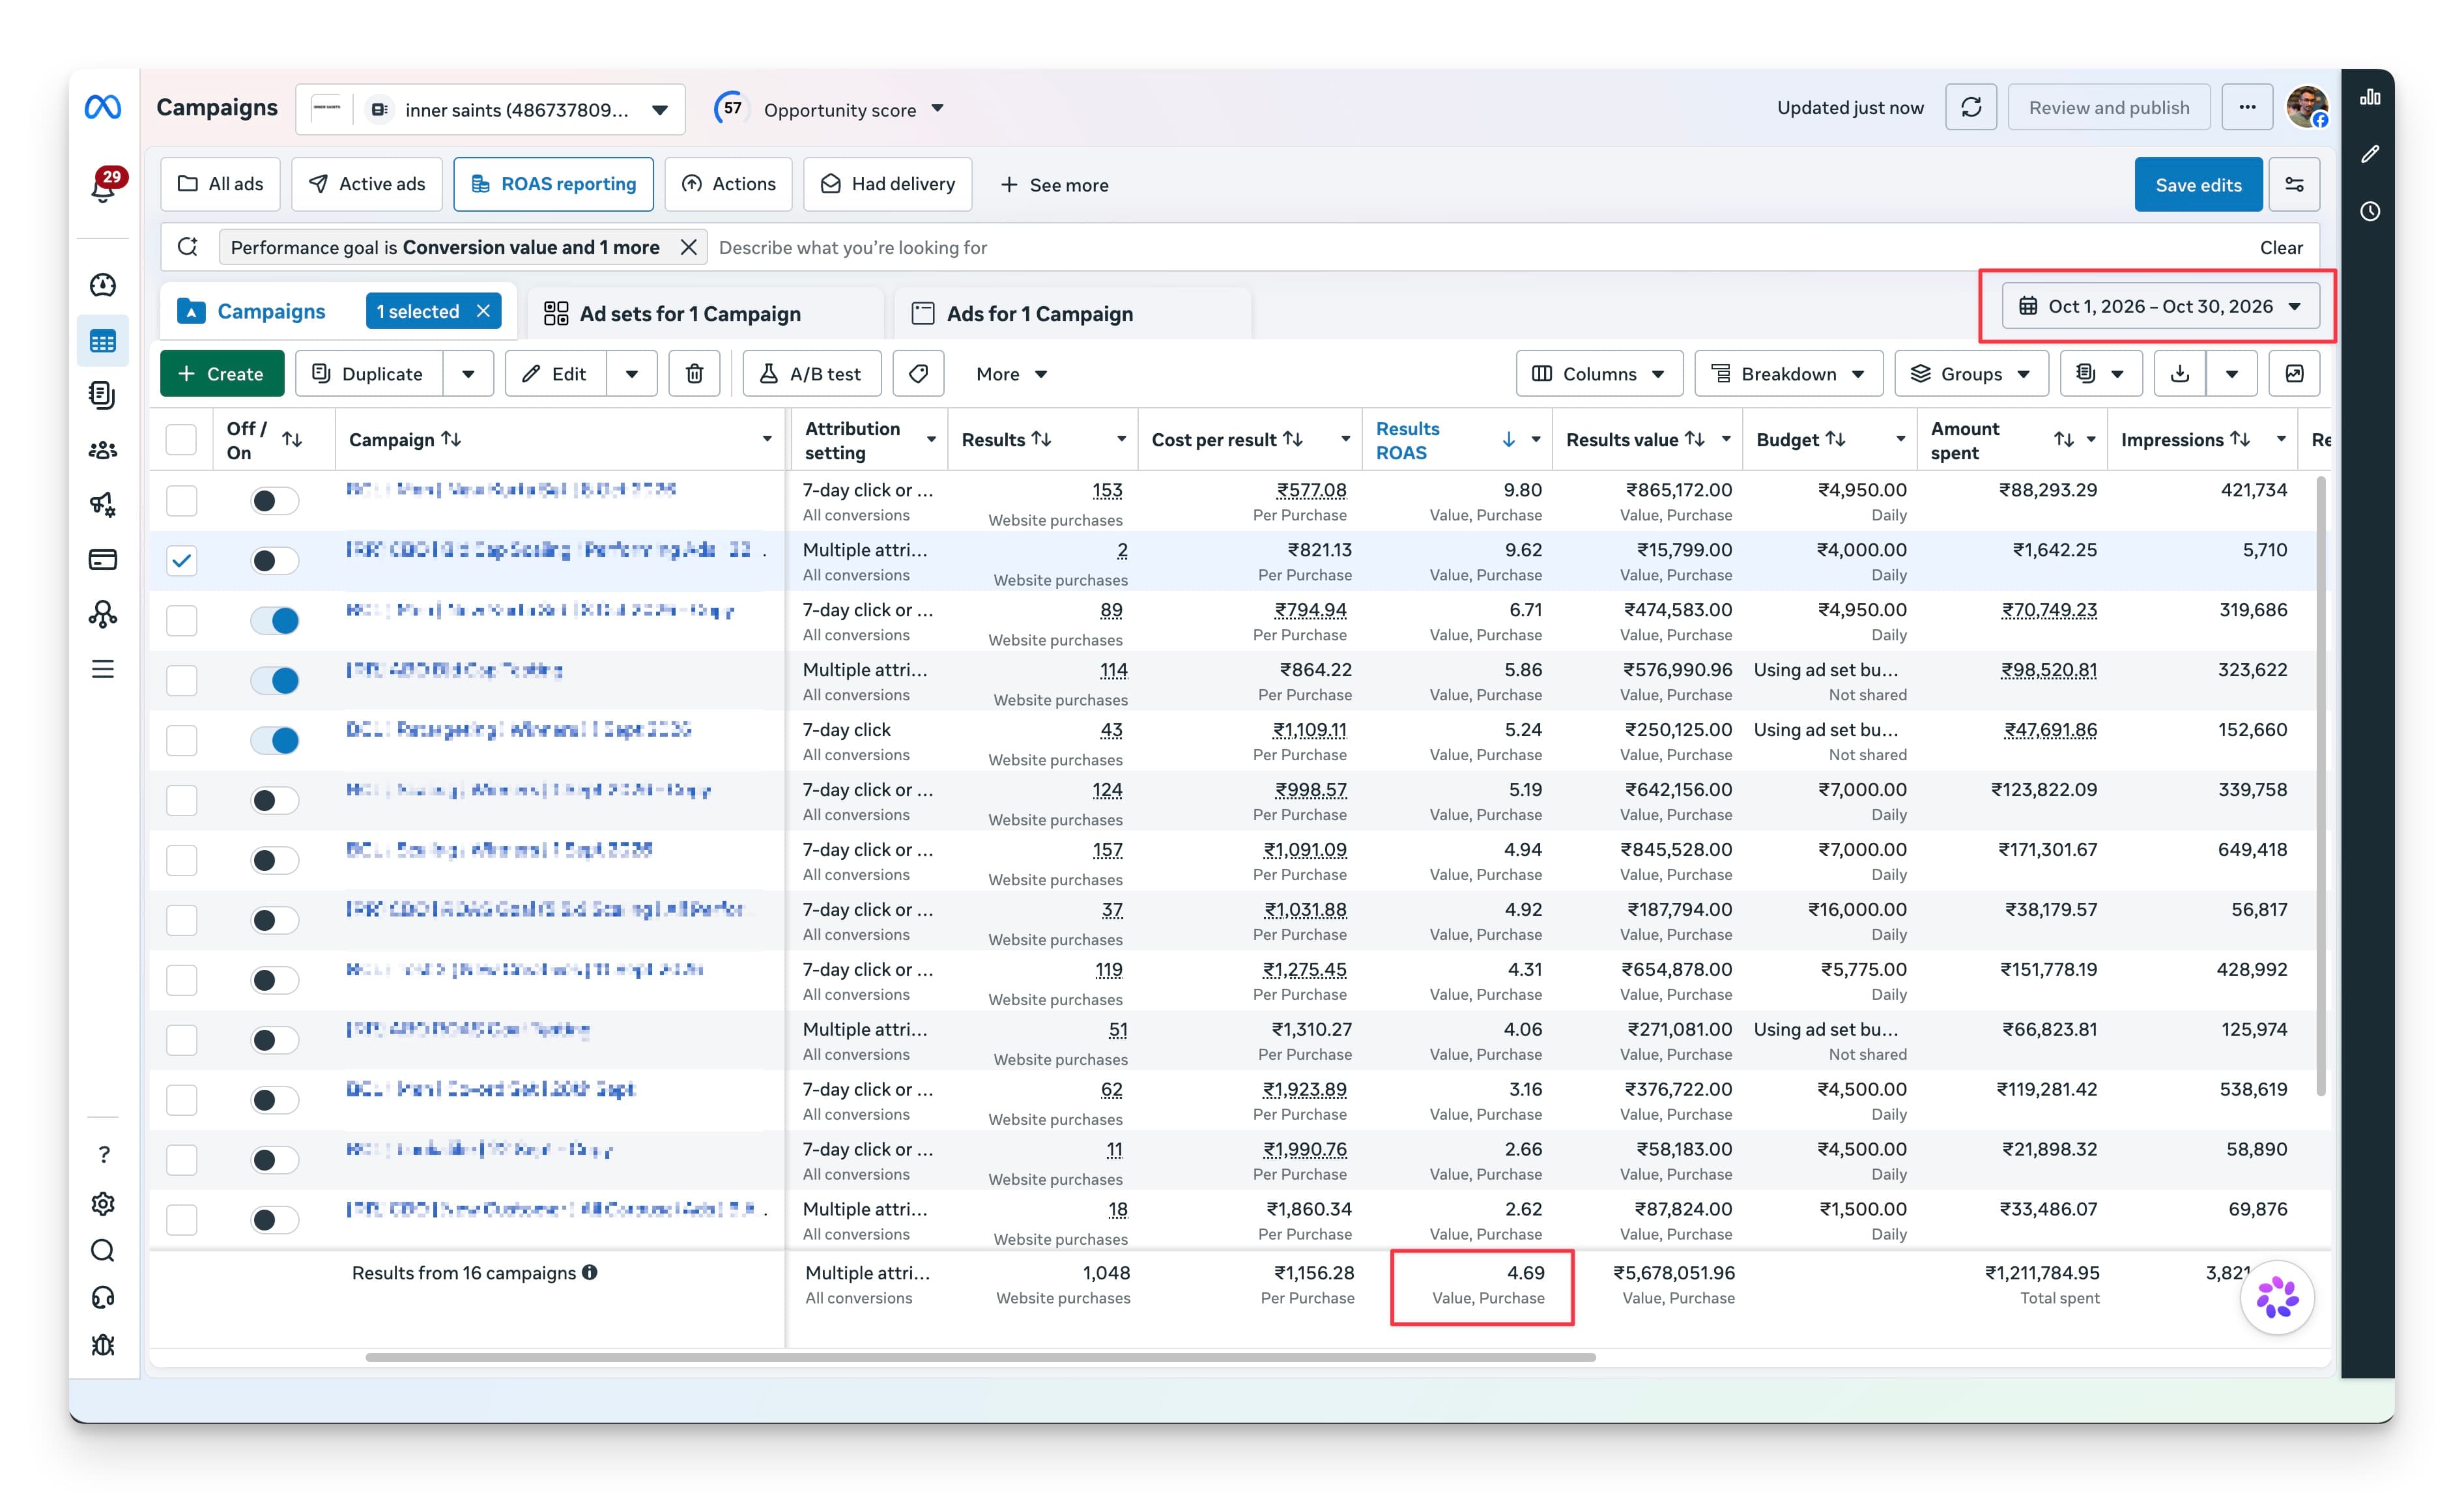Image resolution: width=2464 pixels, height=1493 pixels.
Task: Click the refresh data icon
Action: pyautogui.click(x=1970, y=108)
